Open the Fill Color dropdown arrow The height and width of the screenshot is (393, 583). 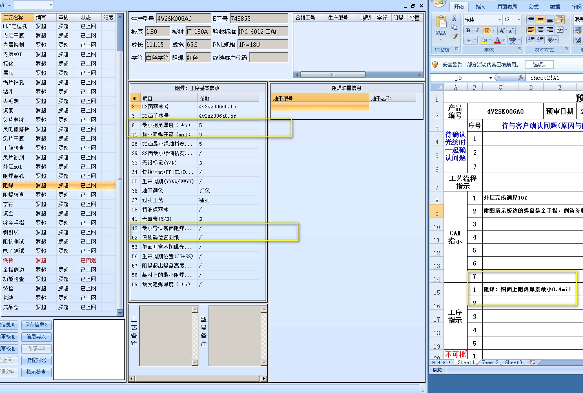click(x=490, y=40)
